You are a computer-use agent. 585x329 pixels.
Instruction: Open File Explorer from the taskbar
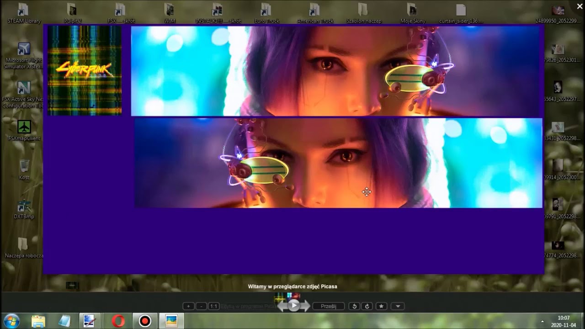click(38, 321)
